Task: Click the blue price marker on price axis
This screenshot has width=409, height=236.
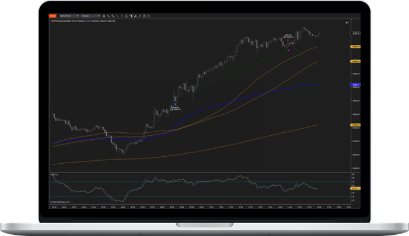Action: pyautogui.click(x=354, y=85)
